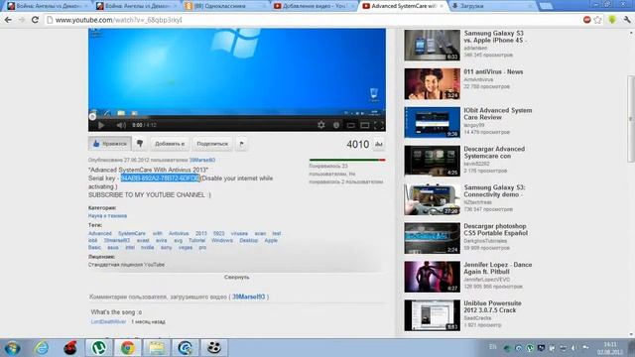
Task: Switch to first Война: Ангелы vs Демоны tab
Action: click(x=48, y=6)
